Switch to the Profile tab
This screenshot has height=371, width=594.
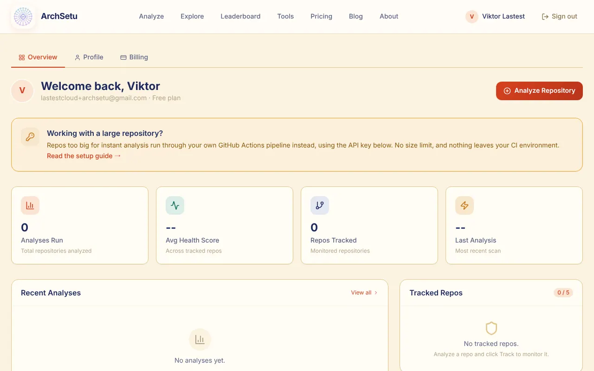pyautogui.click(x=89, y=57)
